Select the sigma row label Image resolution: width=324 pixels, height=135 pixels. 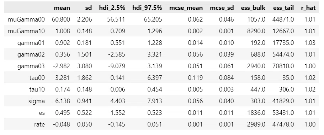click(x=37, y=101)
